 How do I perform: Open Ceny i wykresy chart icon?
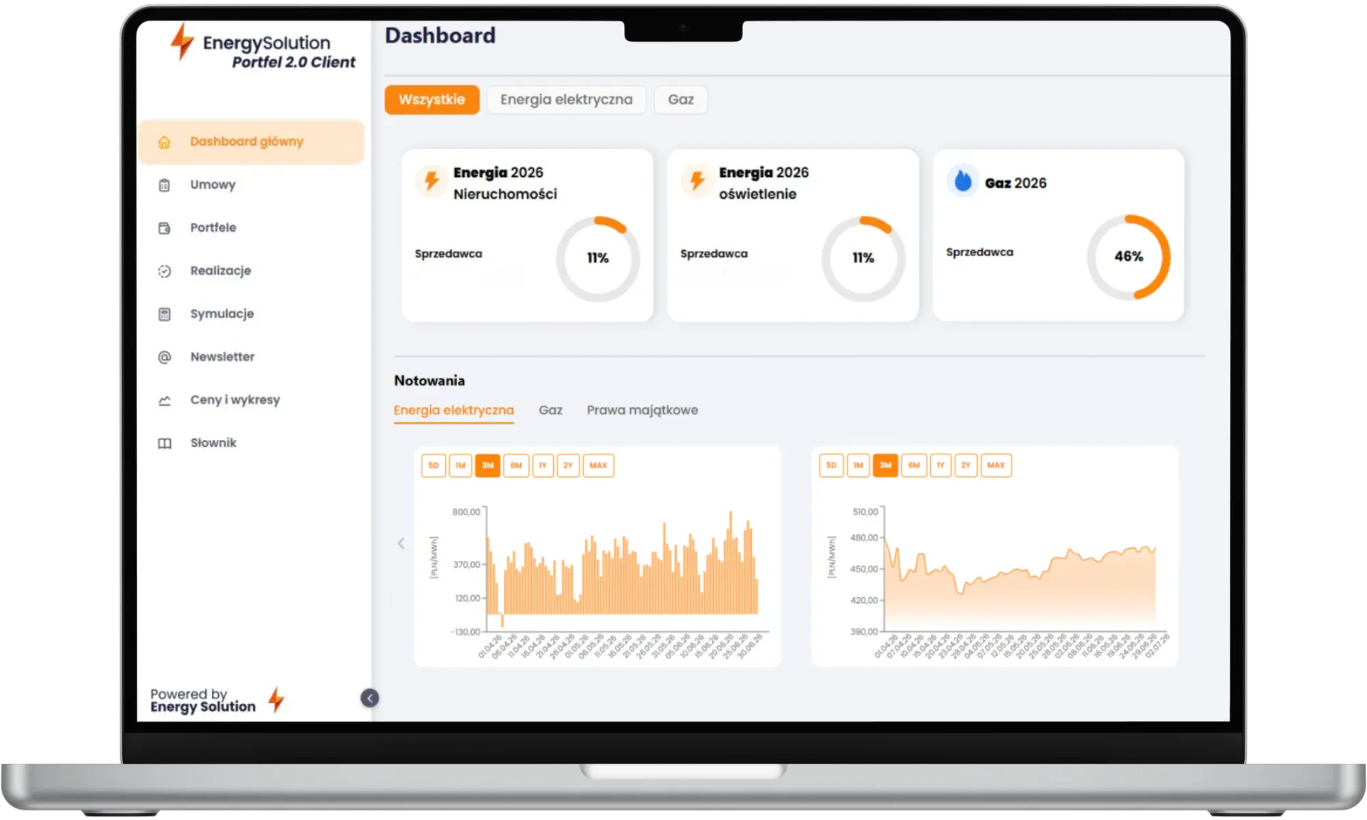click(164, 400)
